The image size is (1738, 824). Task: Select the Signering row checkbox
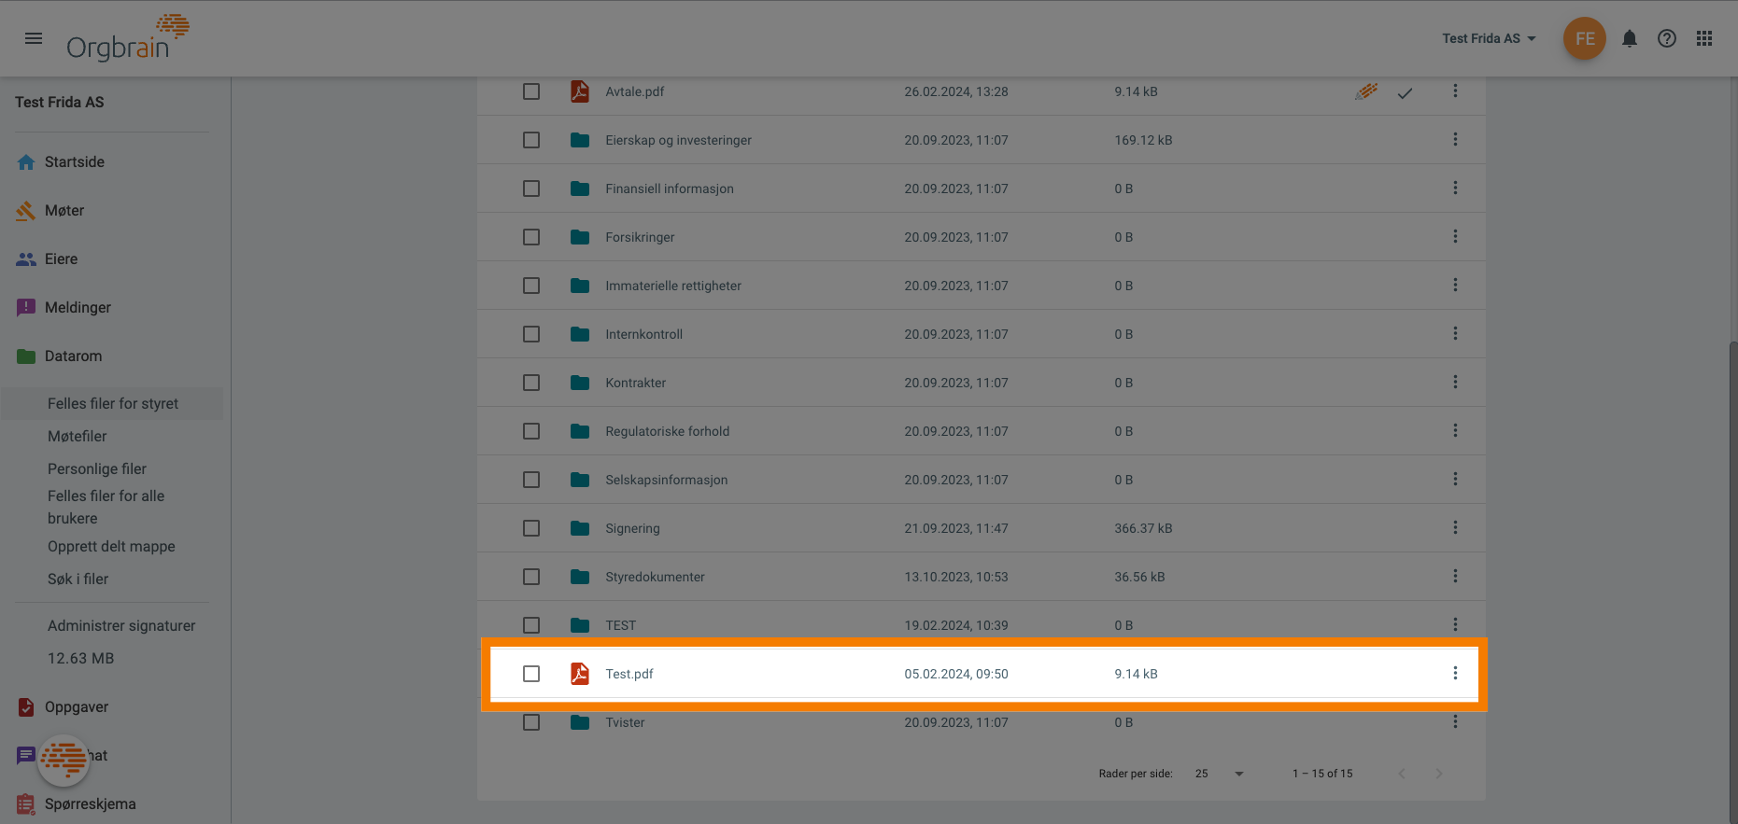(531, 528)
